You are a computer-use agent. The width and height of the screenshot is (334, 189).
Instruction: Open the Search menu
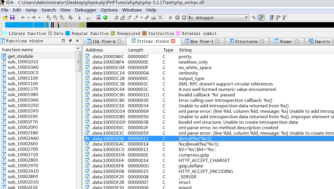pyautogui.click(x=48, y=10)
